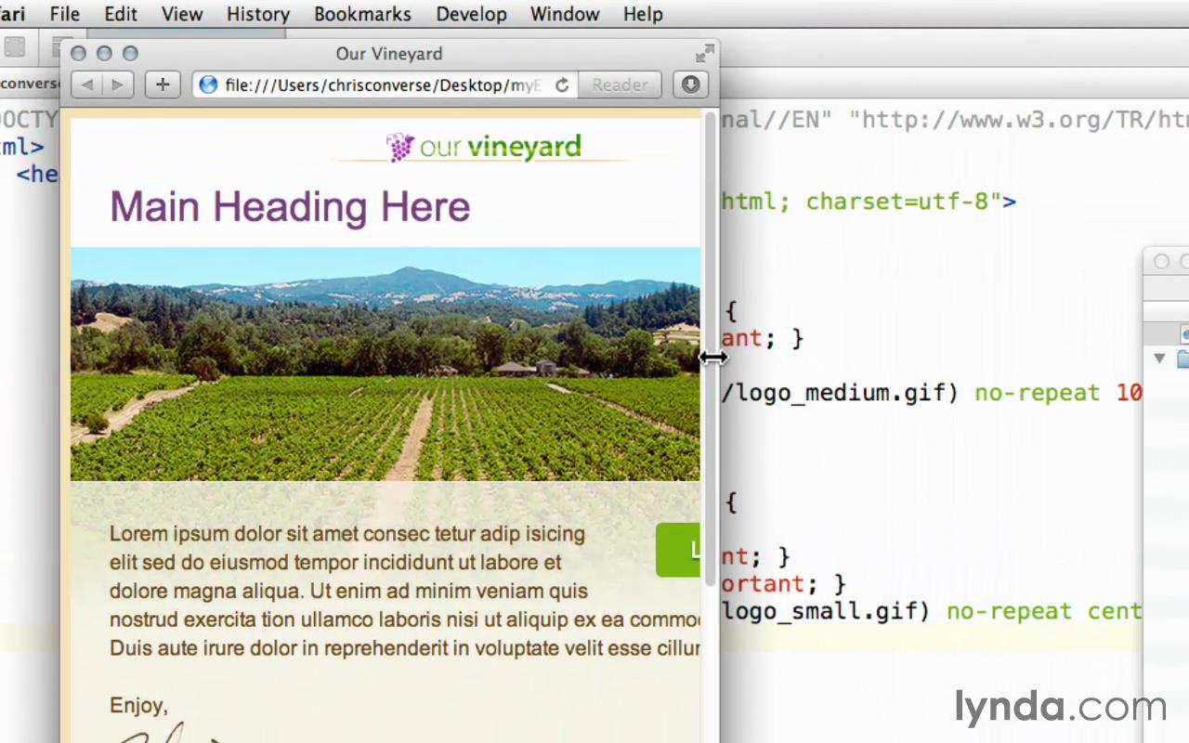Click the file URL address field
The height and width of the screenshot is (743, 1189).
point(381,85)
